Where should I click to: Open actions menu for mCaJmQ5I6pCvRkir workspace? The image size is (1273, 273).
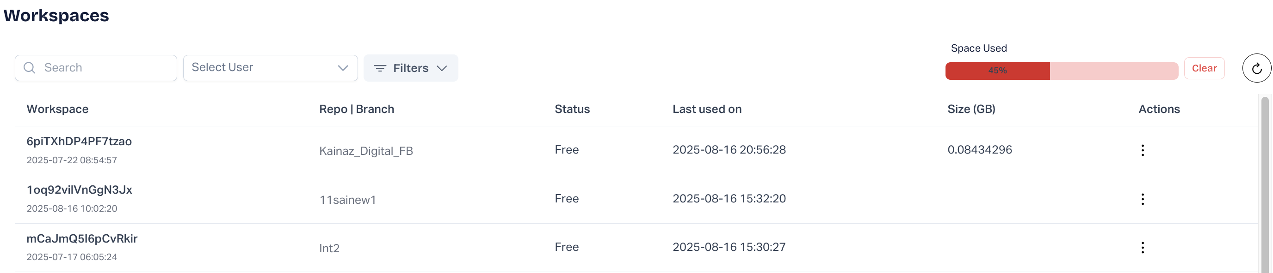[1142, 247]
